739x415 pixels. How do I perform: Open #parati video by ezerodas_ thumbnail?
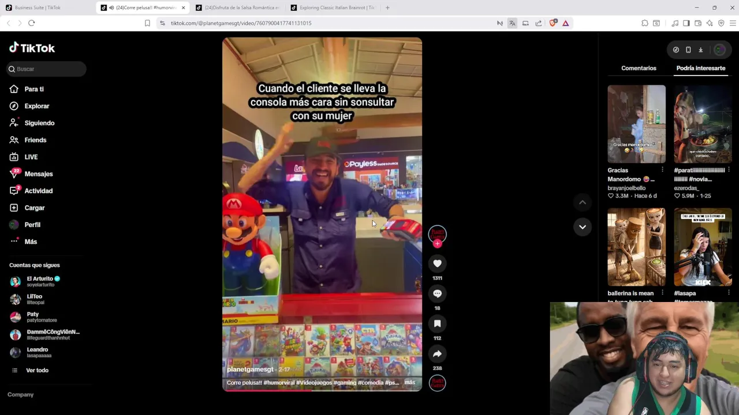[x=703, y=124]
